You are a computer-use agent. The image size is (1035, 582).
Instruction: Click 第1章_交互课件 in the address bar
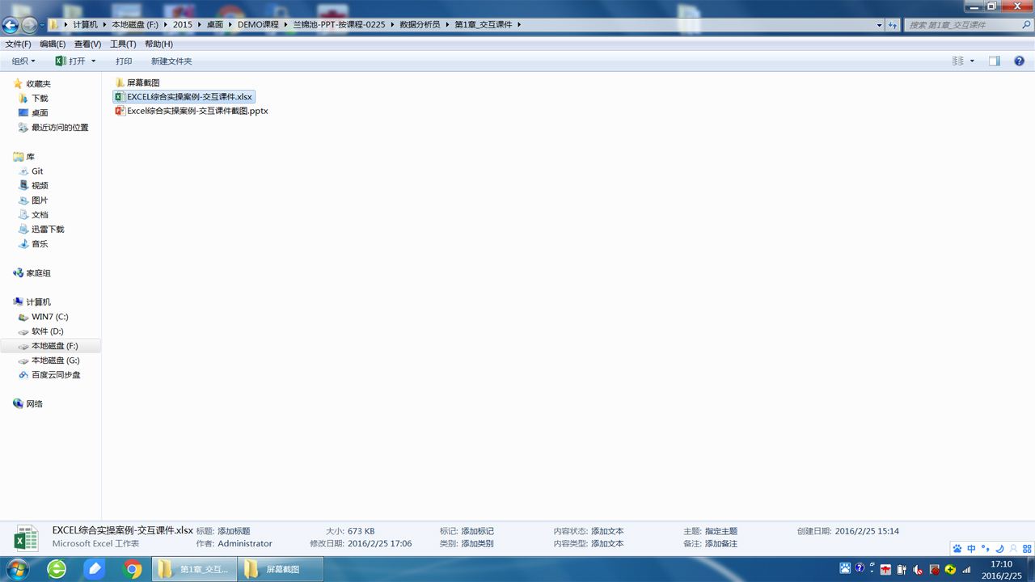tap(484, 25)
